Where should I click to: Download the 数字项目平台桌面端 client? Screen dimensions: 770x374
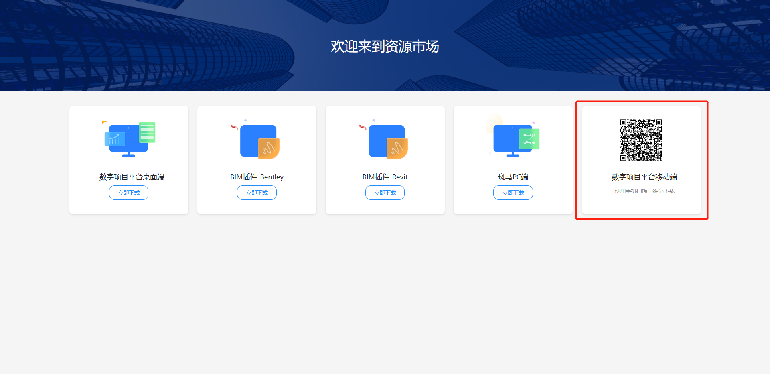(129, 193)
